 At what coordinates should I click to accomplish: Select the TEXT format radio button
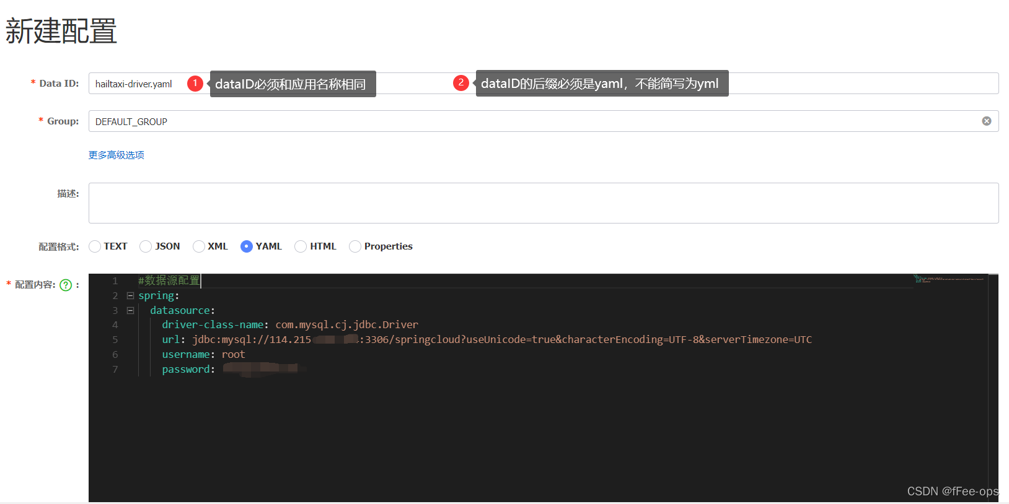tap(95, 246)
